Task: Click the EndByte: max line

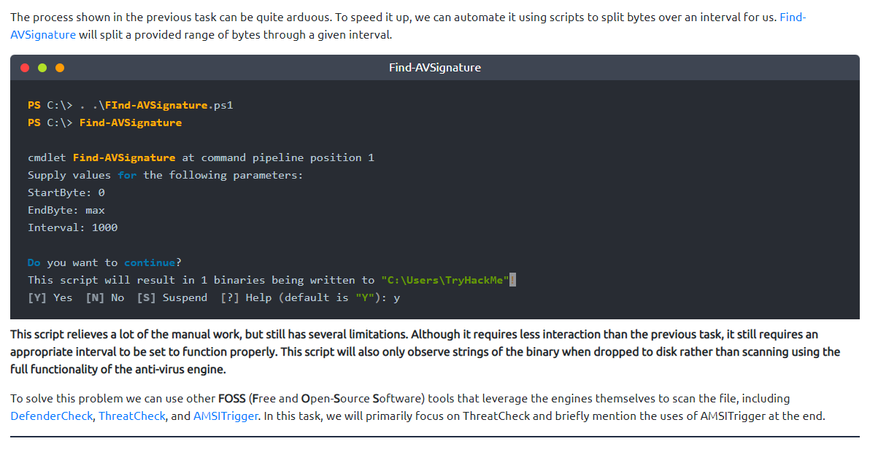Action: click(x=66, y=210)
